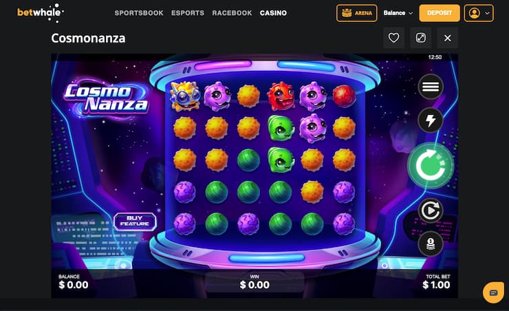
Task: Open the Arena section
Action: 357,13
